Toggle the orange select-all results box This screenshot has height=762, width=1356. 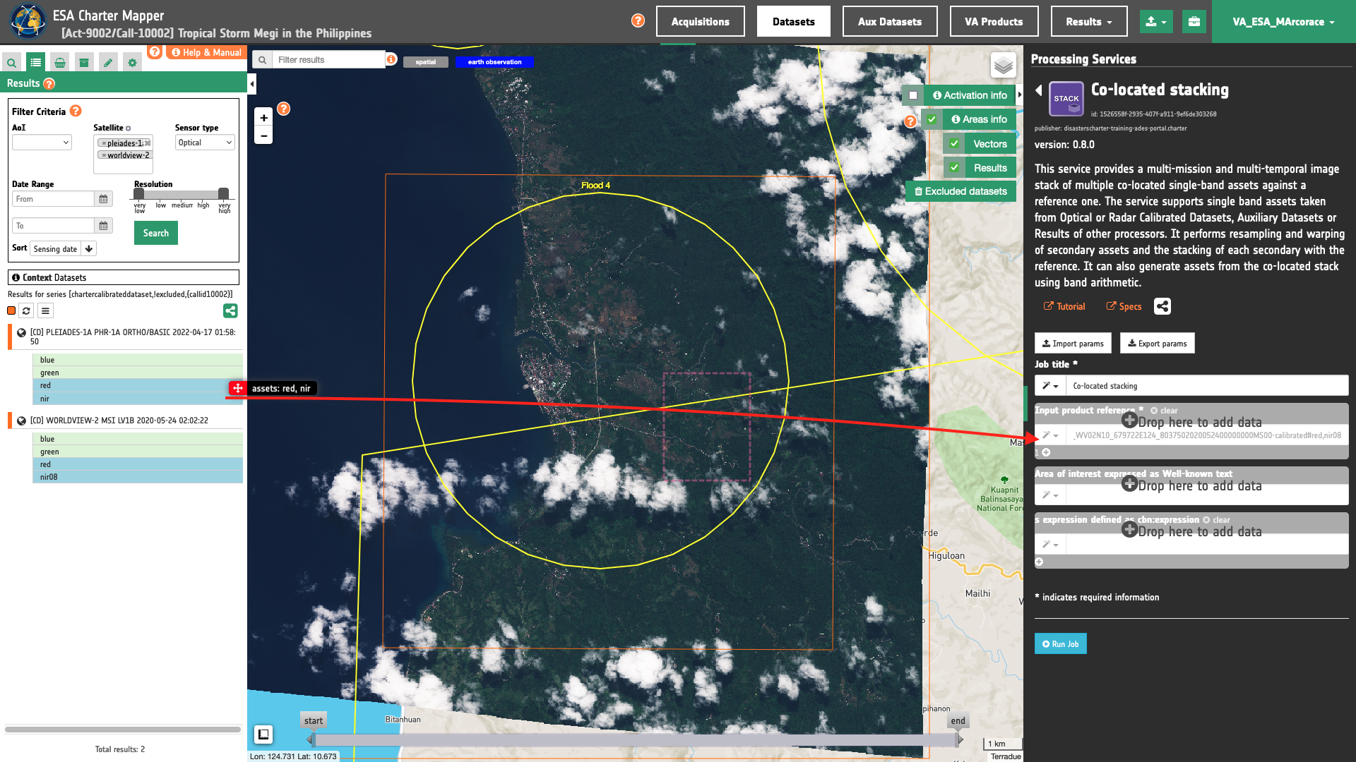tap(11, 310)
